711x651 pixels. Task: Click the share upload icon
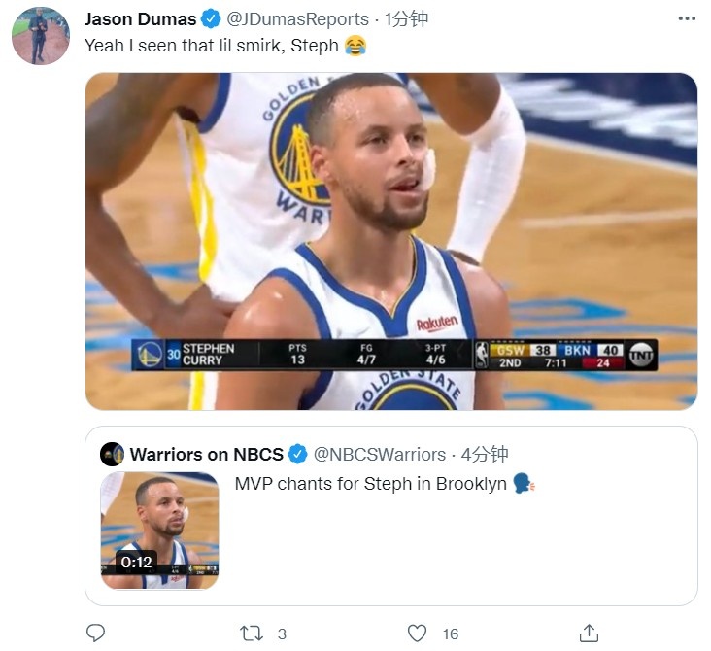589,633
